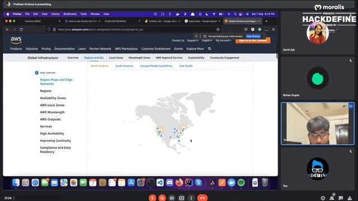Open the Firefox hamburger menu
Viewport: 358px width, 201px height.
(x=274, y=30)
